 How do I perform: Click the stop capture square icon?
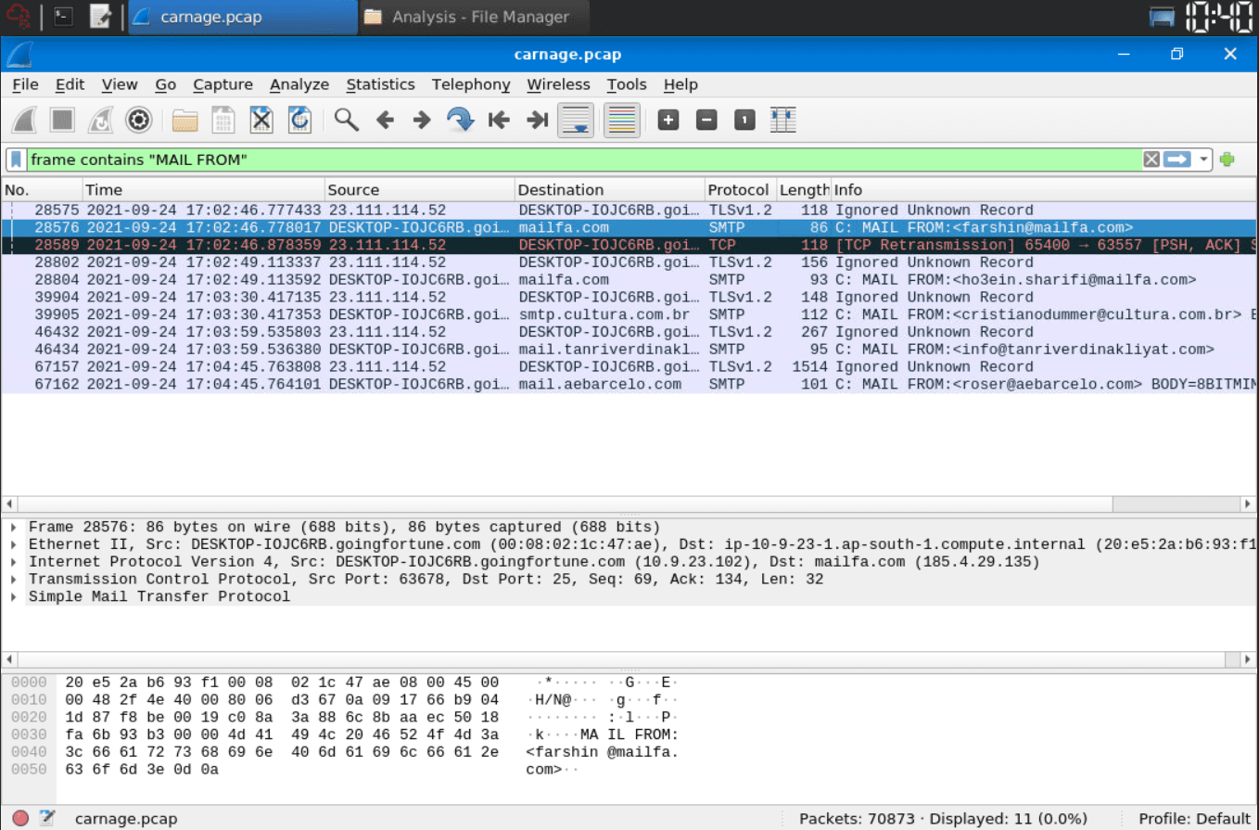click(62, 120)
